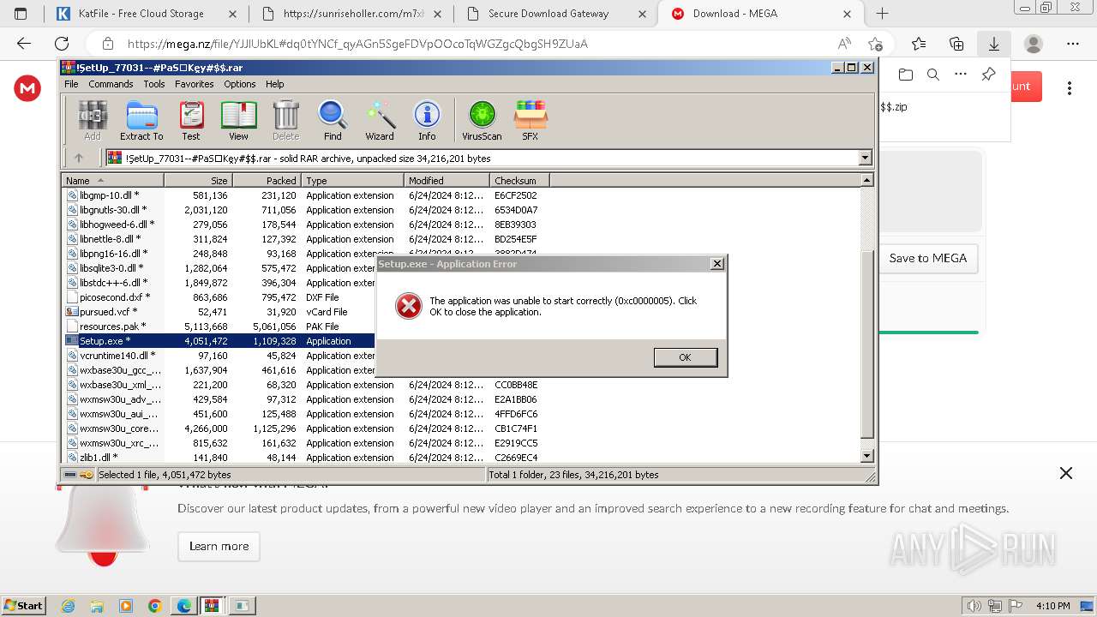Image resolution: width=1097 pixels, height=617 pixels.
Task: Open the Help menu
Action: click(x=274, y=84)
